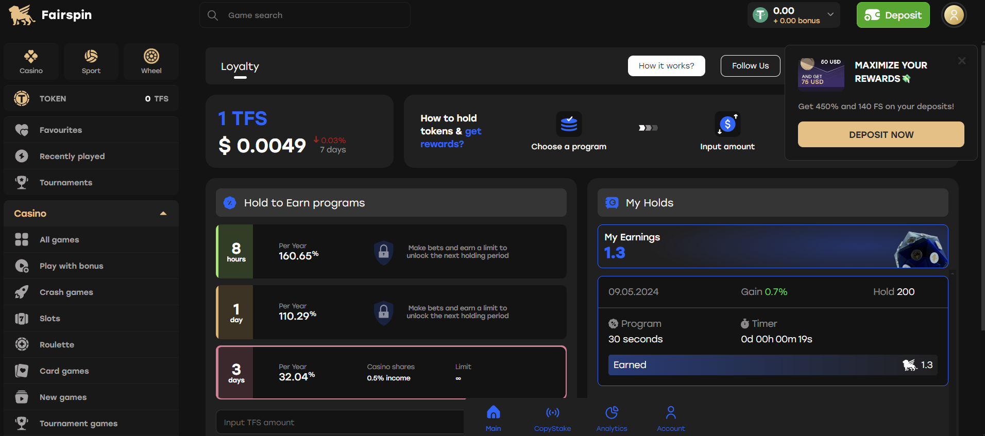Click the green Deposit button
985x436 pixels.
point(893,15)
